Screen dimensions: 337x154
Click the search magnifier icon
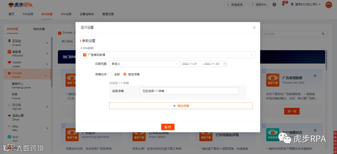(x=323, y=34)
